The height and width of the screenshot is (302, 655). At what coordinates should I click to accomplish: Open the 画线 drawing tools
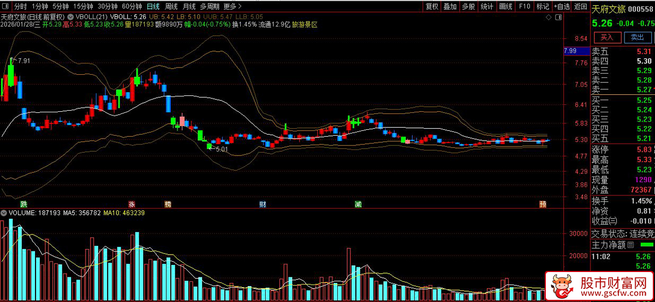click(505, 7)
